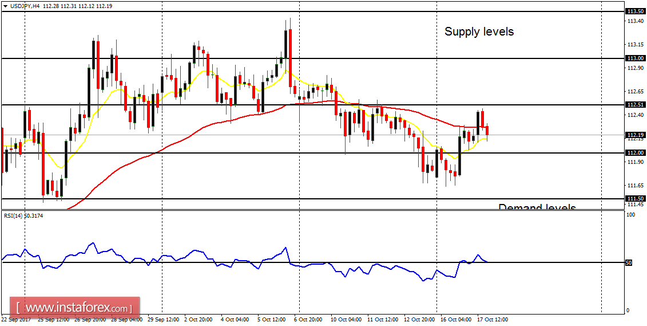Screen dimensions: 647x326
Task: Click the 111.90 price axis value
Action: 636,162
